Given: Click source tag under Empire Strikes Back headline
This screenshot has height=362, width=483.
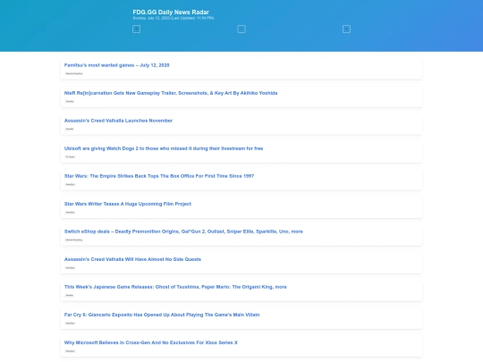Looking at the screenshot, I should point(70,184).
